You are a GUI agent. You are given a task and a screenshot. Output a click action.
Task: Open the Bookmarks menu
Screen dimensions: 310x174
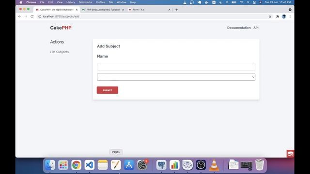click(x=85, y=2)
